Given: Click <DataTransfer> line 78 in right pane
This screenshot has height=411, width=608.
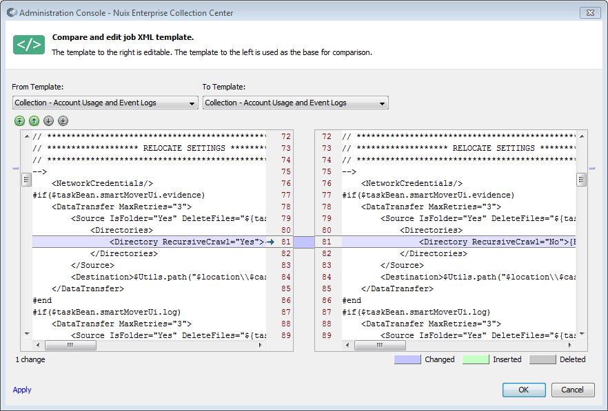Looking at the screenshot, I should (432, 207).
